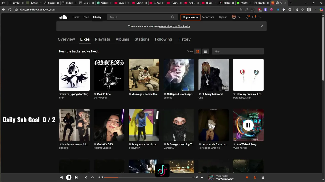This screenshot has width=325, height=182.
Task: Follow the monetizing your first tracks link
Action: 175,26
